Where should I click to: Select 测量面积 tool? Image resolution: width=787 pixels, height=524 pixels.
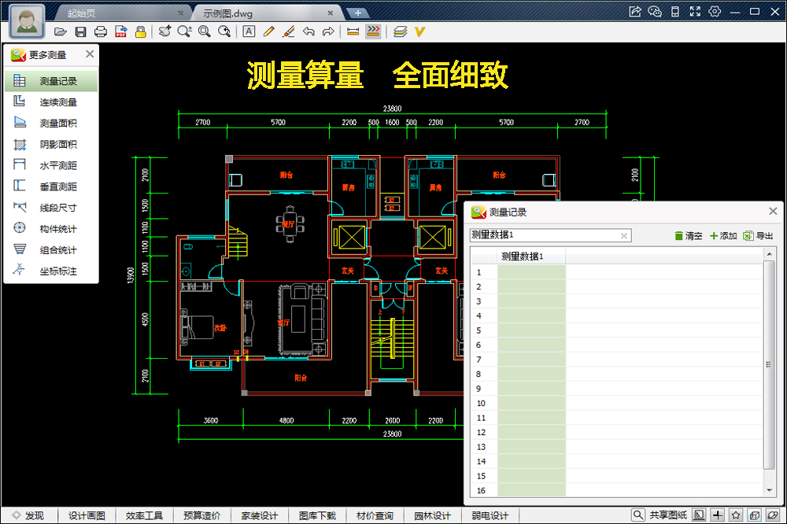click(51, 123)
